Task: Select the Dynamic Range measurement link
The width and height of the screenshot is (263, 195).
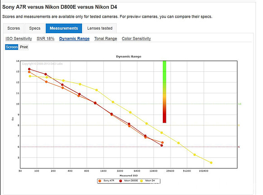Action: click(74, 39)
